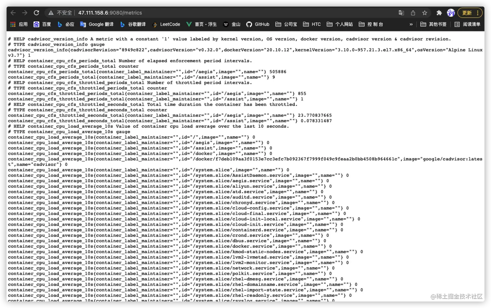Go forward to the next page
491x308 pixels.
pos(25,13)
